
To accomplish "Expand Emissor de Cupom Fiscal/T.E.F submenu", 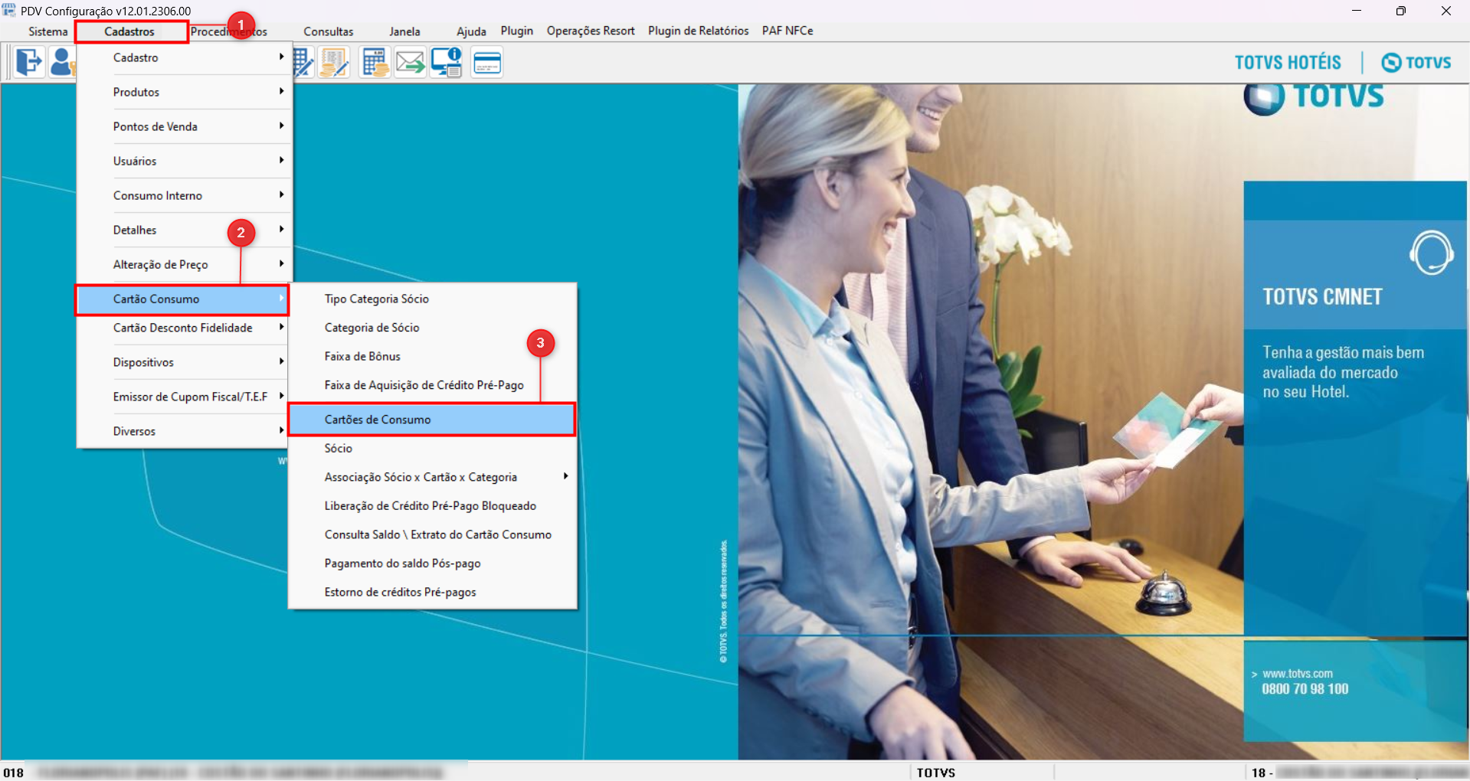I will [x=184, y=397].
